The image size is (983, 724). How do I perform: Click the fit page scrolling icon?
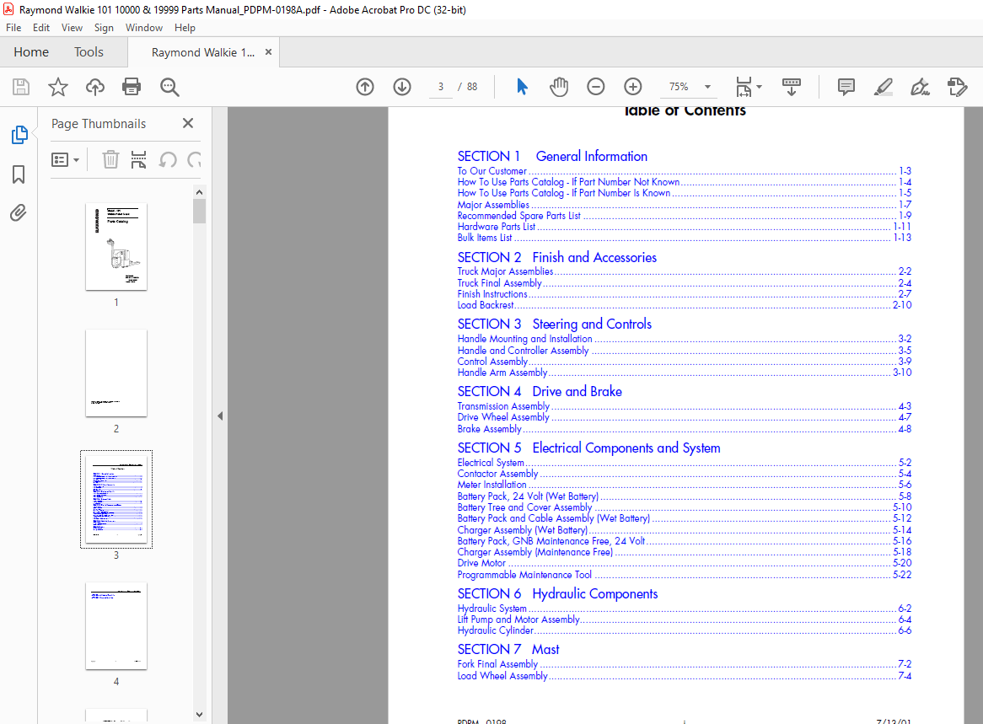coord(744,87)
